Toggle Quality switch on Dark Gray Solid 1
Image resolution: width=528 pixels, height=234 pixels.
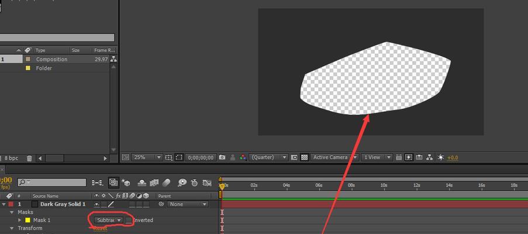[111, 204]
